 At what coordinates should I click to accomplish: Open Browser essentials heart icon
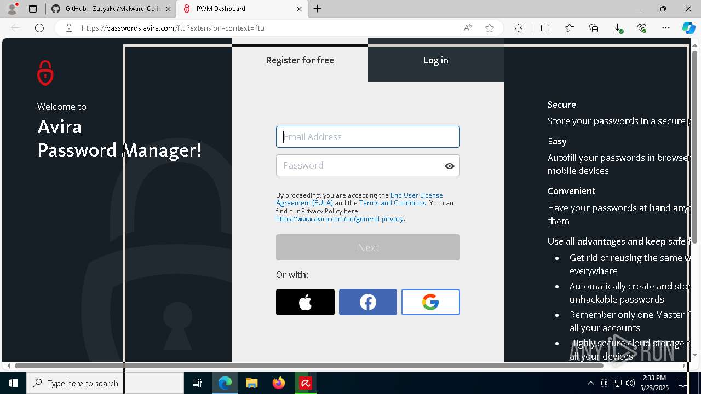pyautogui.click(x=642, y=28)
